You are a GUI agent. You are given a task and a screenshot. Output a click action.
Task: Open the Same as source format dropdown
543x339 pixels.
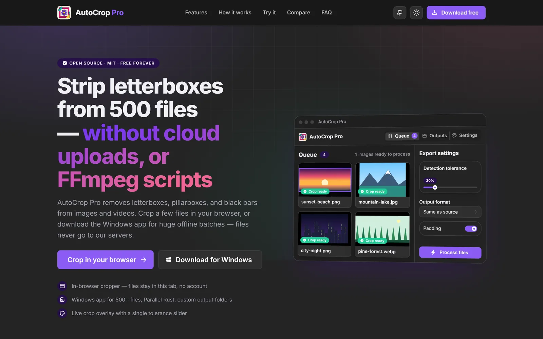[450, 212]
